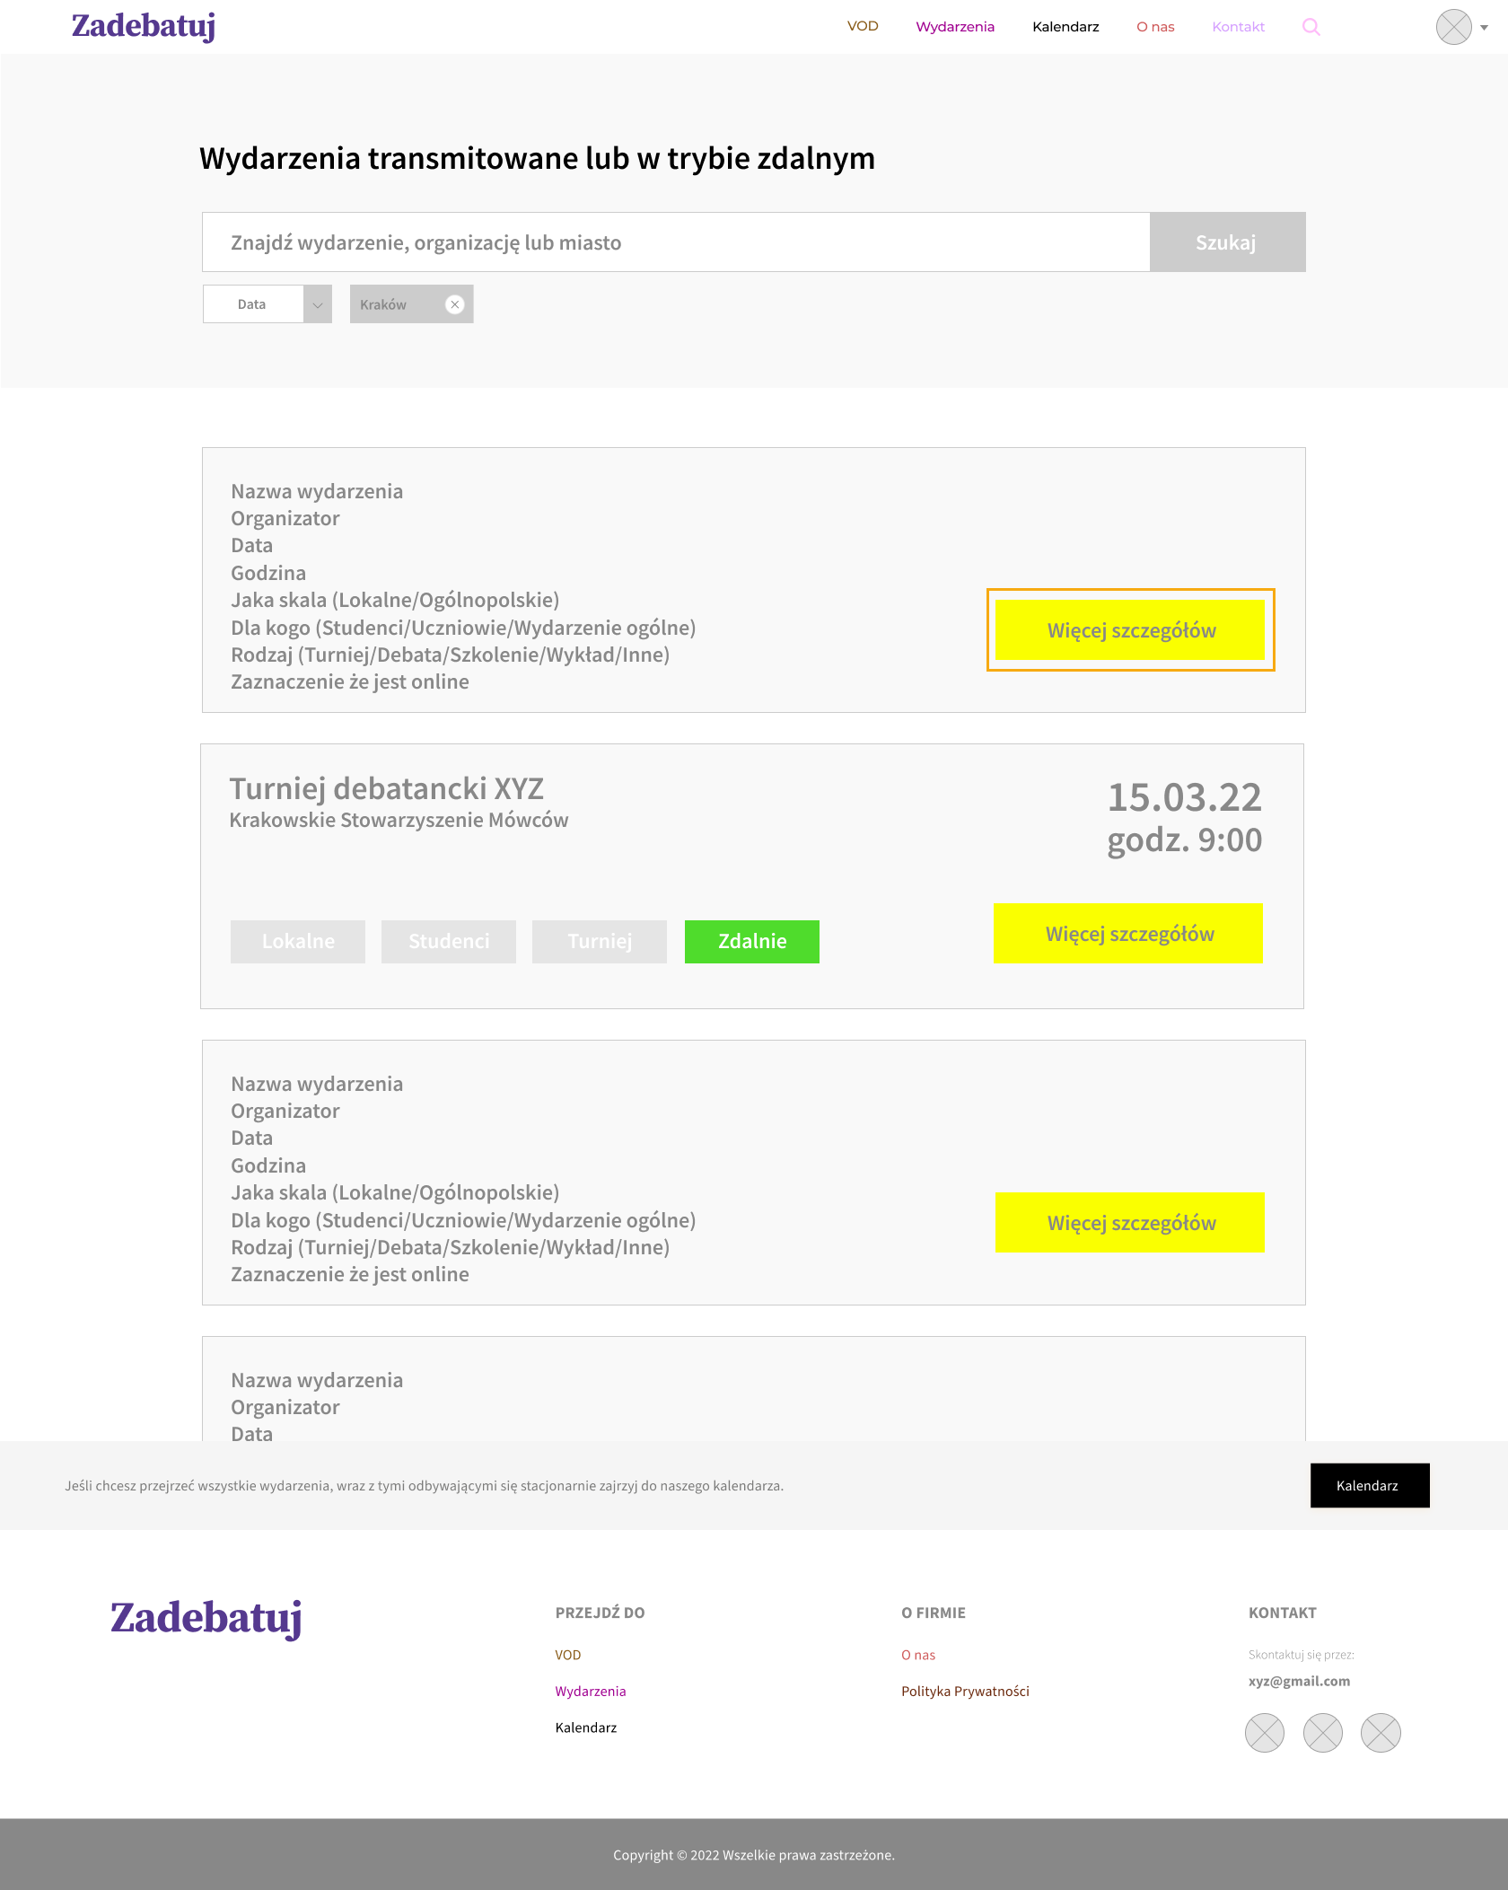The width and height of the screenshot is (1508, 1890).
Task: Toggle the Studenci tag filter
Action: pyautogui.click(x=449, y=942)
